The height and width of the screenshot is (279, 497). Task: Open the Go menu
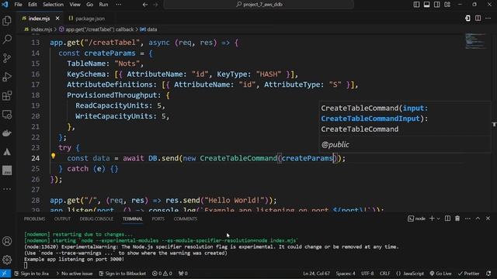click(x=90, y=5)
